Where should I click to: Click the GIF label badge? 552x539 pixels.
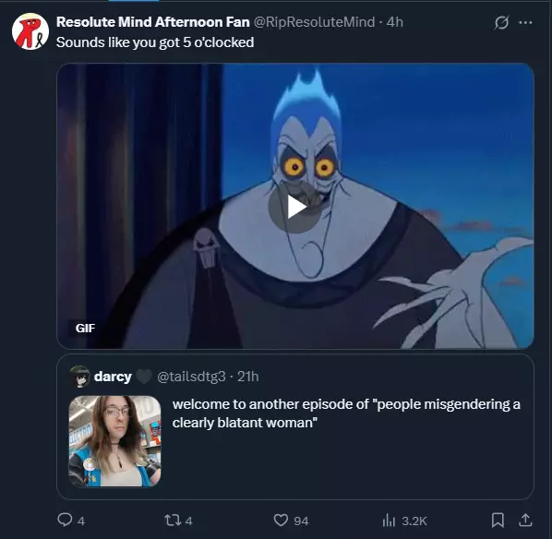coord(85,329)
